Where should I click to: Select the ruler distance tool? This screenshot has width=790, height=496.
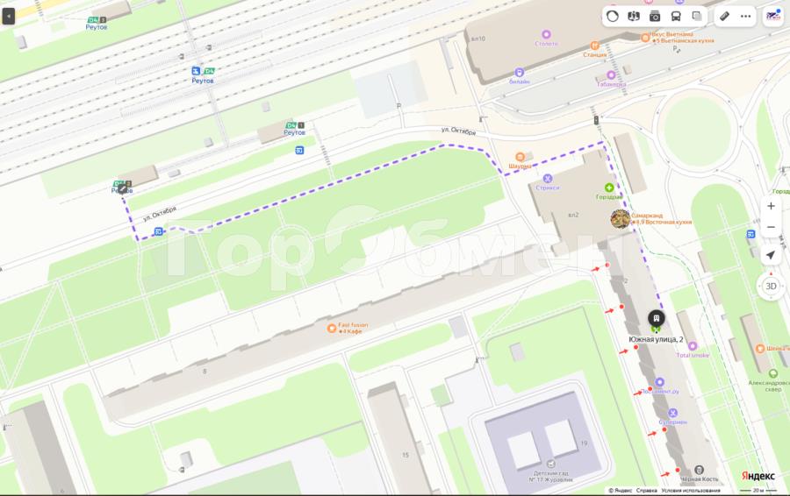point(724,17)
